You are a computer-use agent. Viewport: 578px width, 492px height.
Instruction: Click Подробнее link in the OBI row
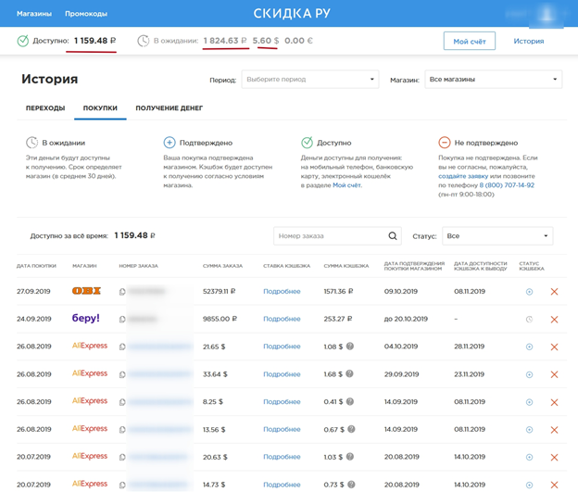282,292
